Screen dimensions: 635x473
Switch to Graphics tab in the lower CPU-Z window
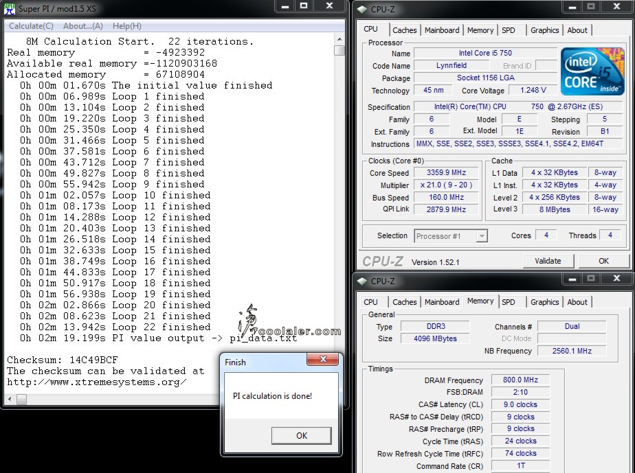545,302
